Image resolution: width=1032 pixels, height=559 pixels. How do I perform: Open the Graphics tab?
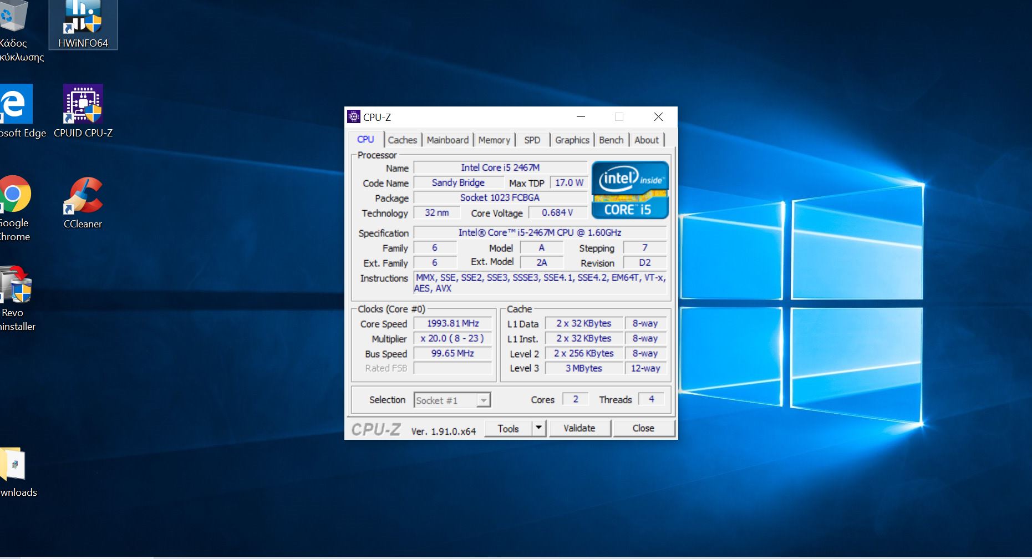[572, 140]
